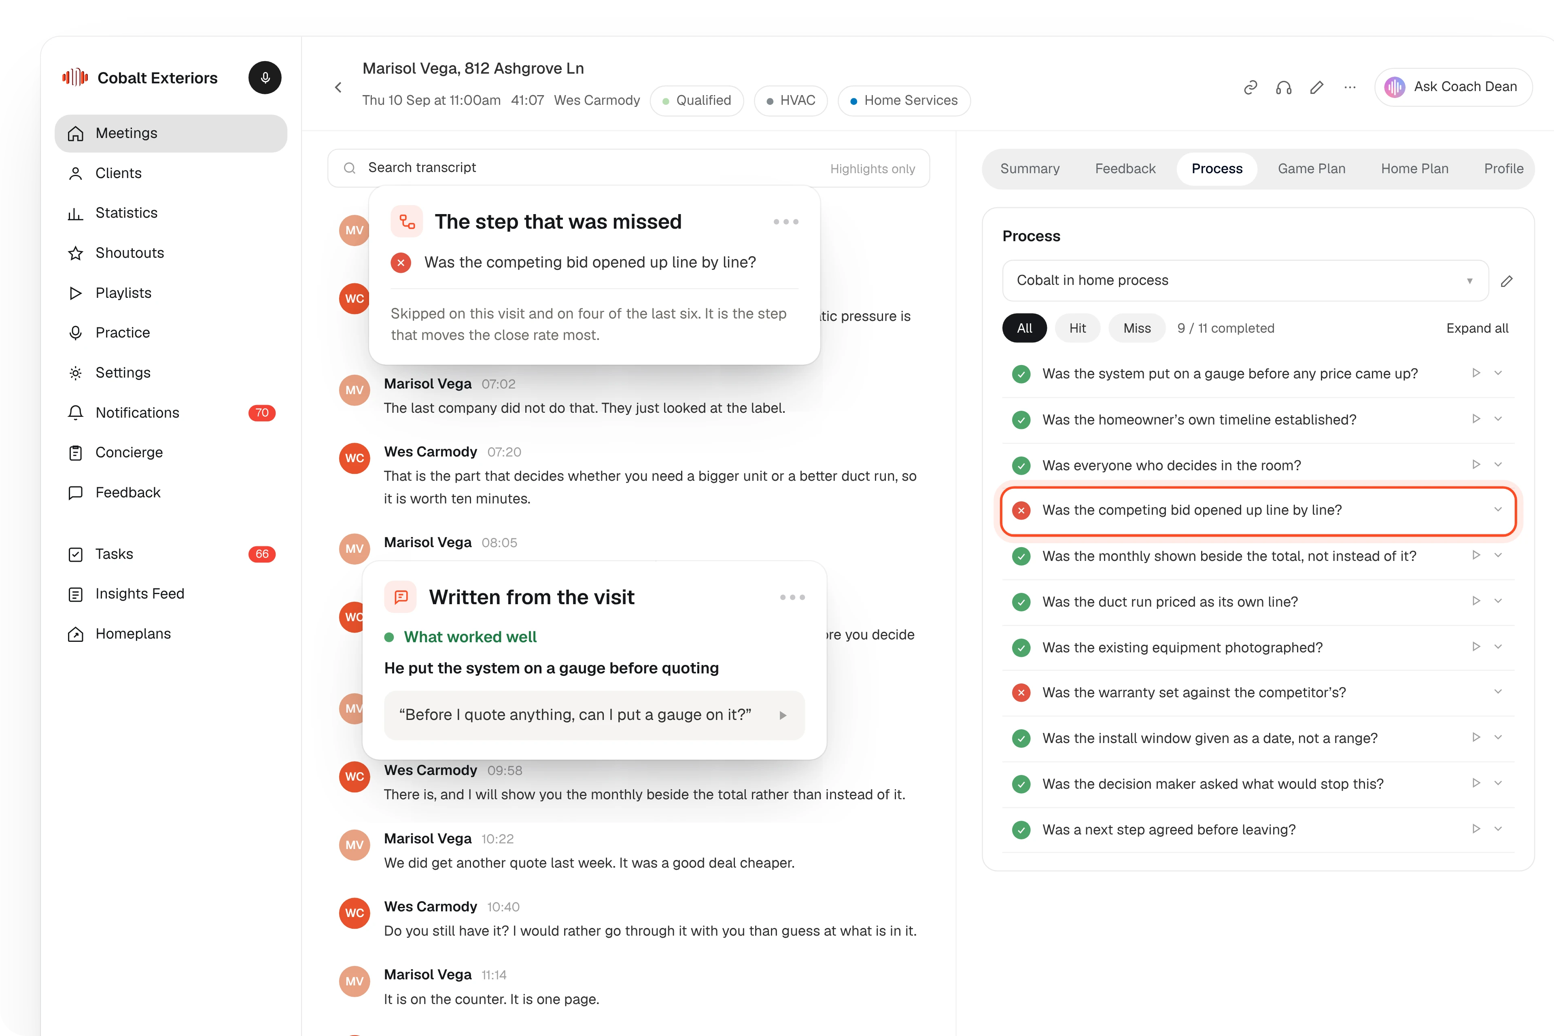Image resolution: width=1554 pixels, height=1036 pixels.
Task: Click in the Search transcript field
Action: [x=628, y=168]
